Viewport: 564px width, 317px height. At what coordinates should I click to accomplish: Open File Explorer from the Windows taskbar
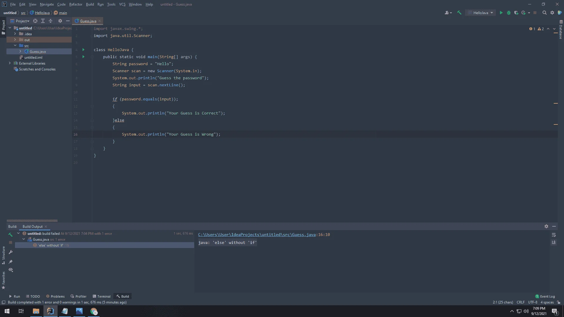tap(36, 311)
